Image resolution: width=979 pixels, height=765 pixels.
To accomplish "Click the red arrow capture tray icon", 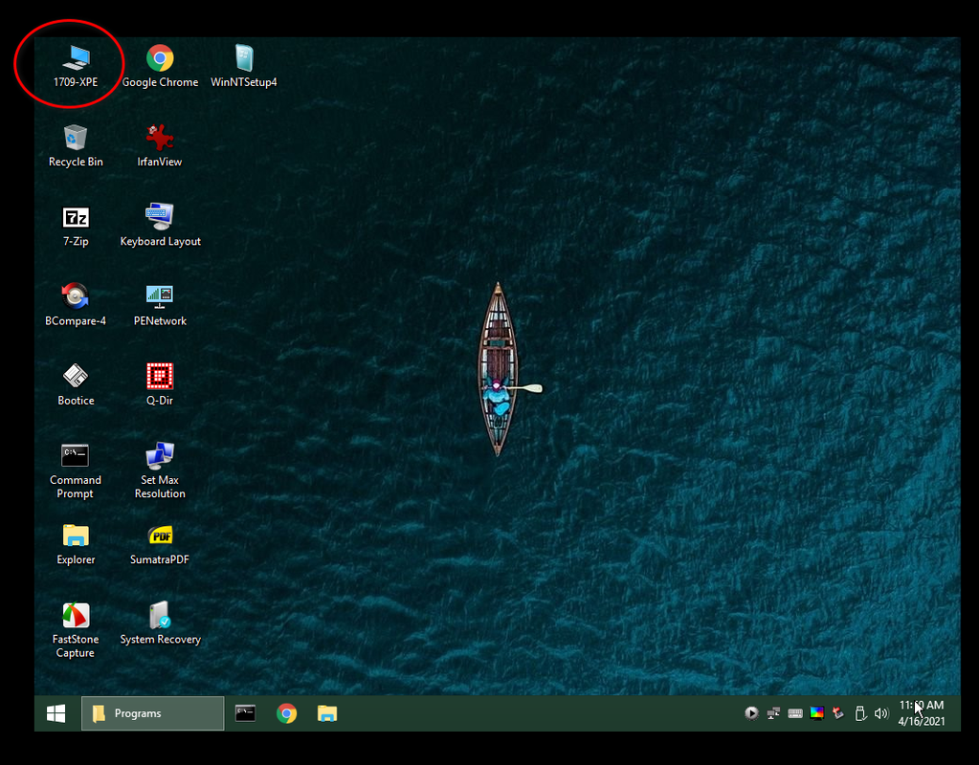I will (838, 713).
